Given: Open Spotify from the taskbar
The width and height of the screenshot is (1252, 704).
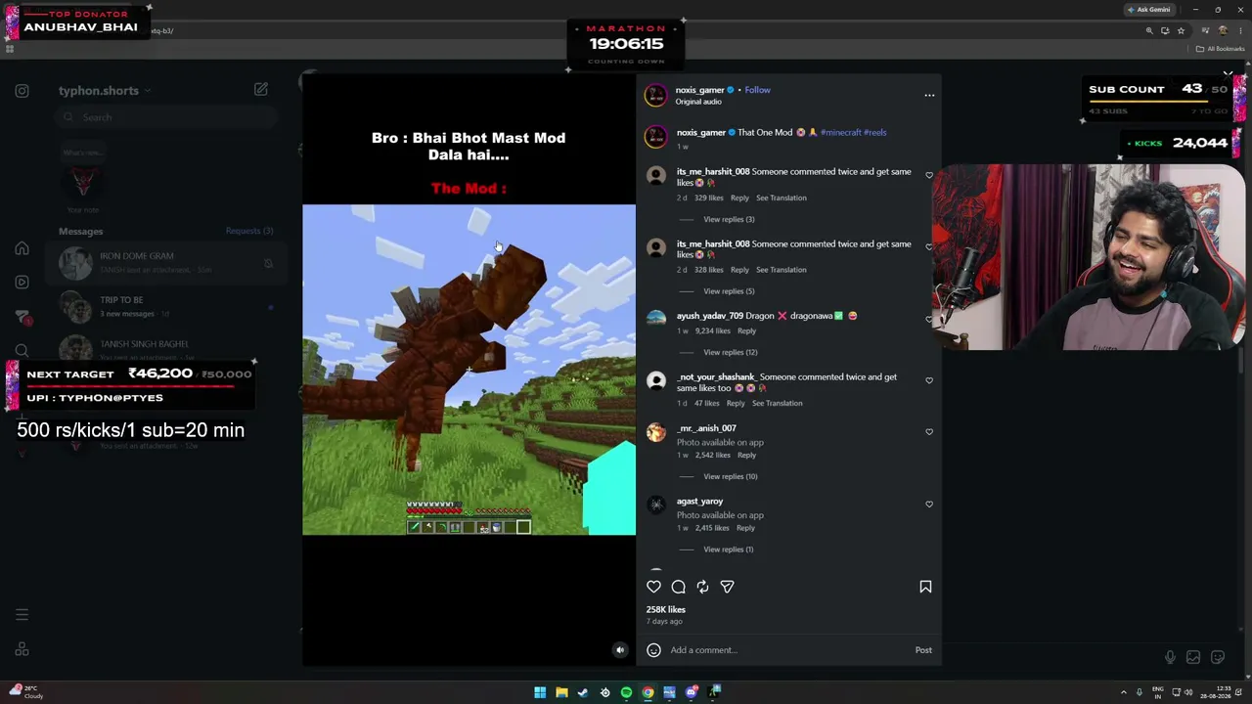Looking at the screenshot, I should click(x=626, y=692).
